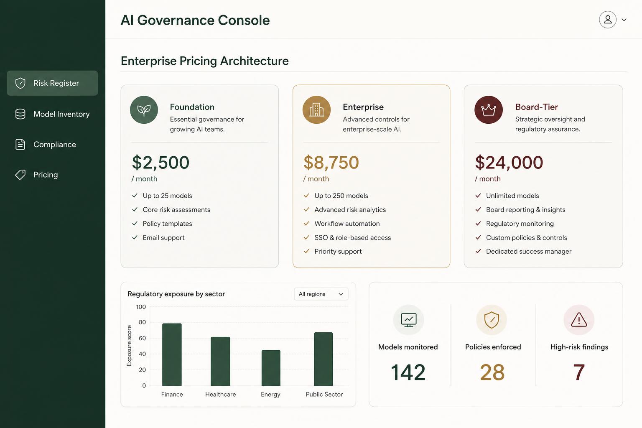Click checkmark beside Up to 250 models
The height and width of the screenshot is (428, 642).
click(x=306, y=196)
